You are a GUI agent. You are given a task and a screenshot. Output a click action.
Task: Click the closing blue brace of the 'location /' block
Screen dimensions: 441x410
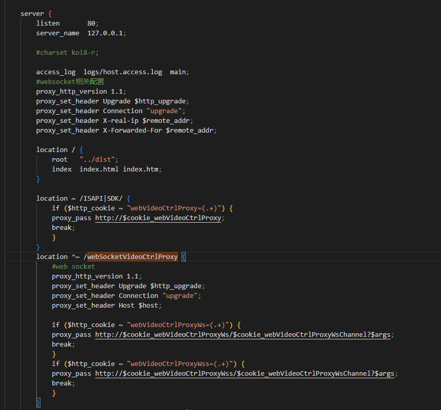coord(38,179)
